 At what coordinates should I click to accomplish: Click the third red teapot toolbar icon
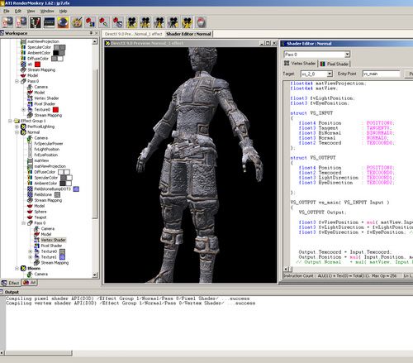point(118,22)
